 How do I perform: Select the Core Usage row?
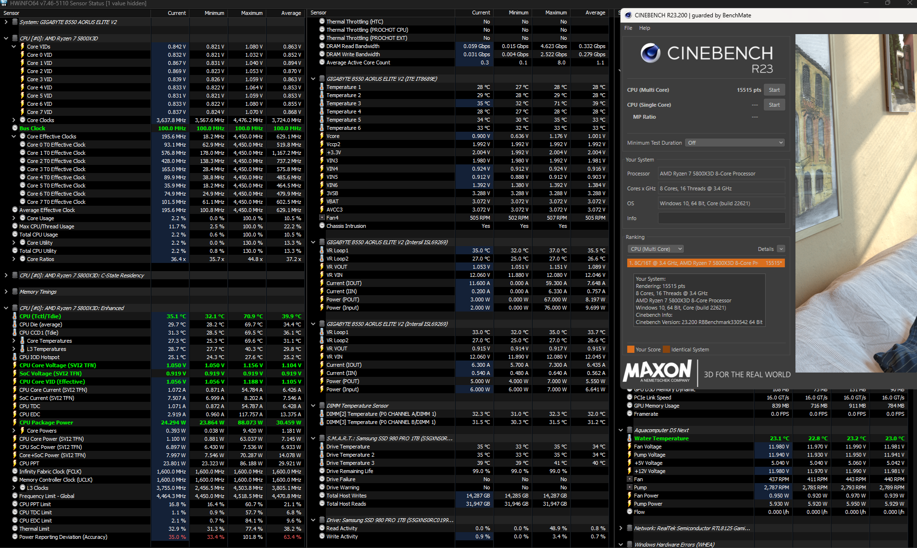tap(152, 218)
